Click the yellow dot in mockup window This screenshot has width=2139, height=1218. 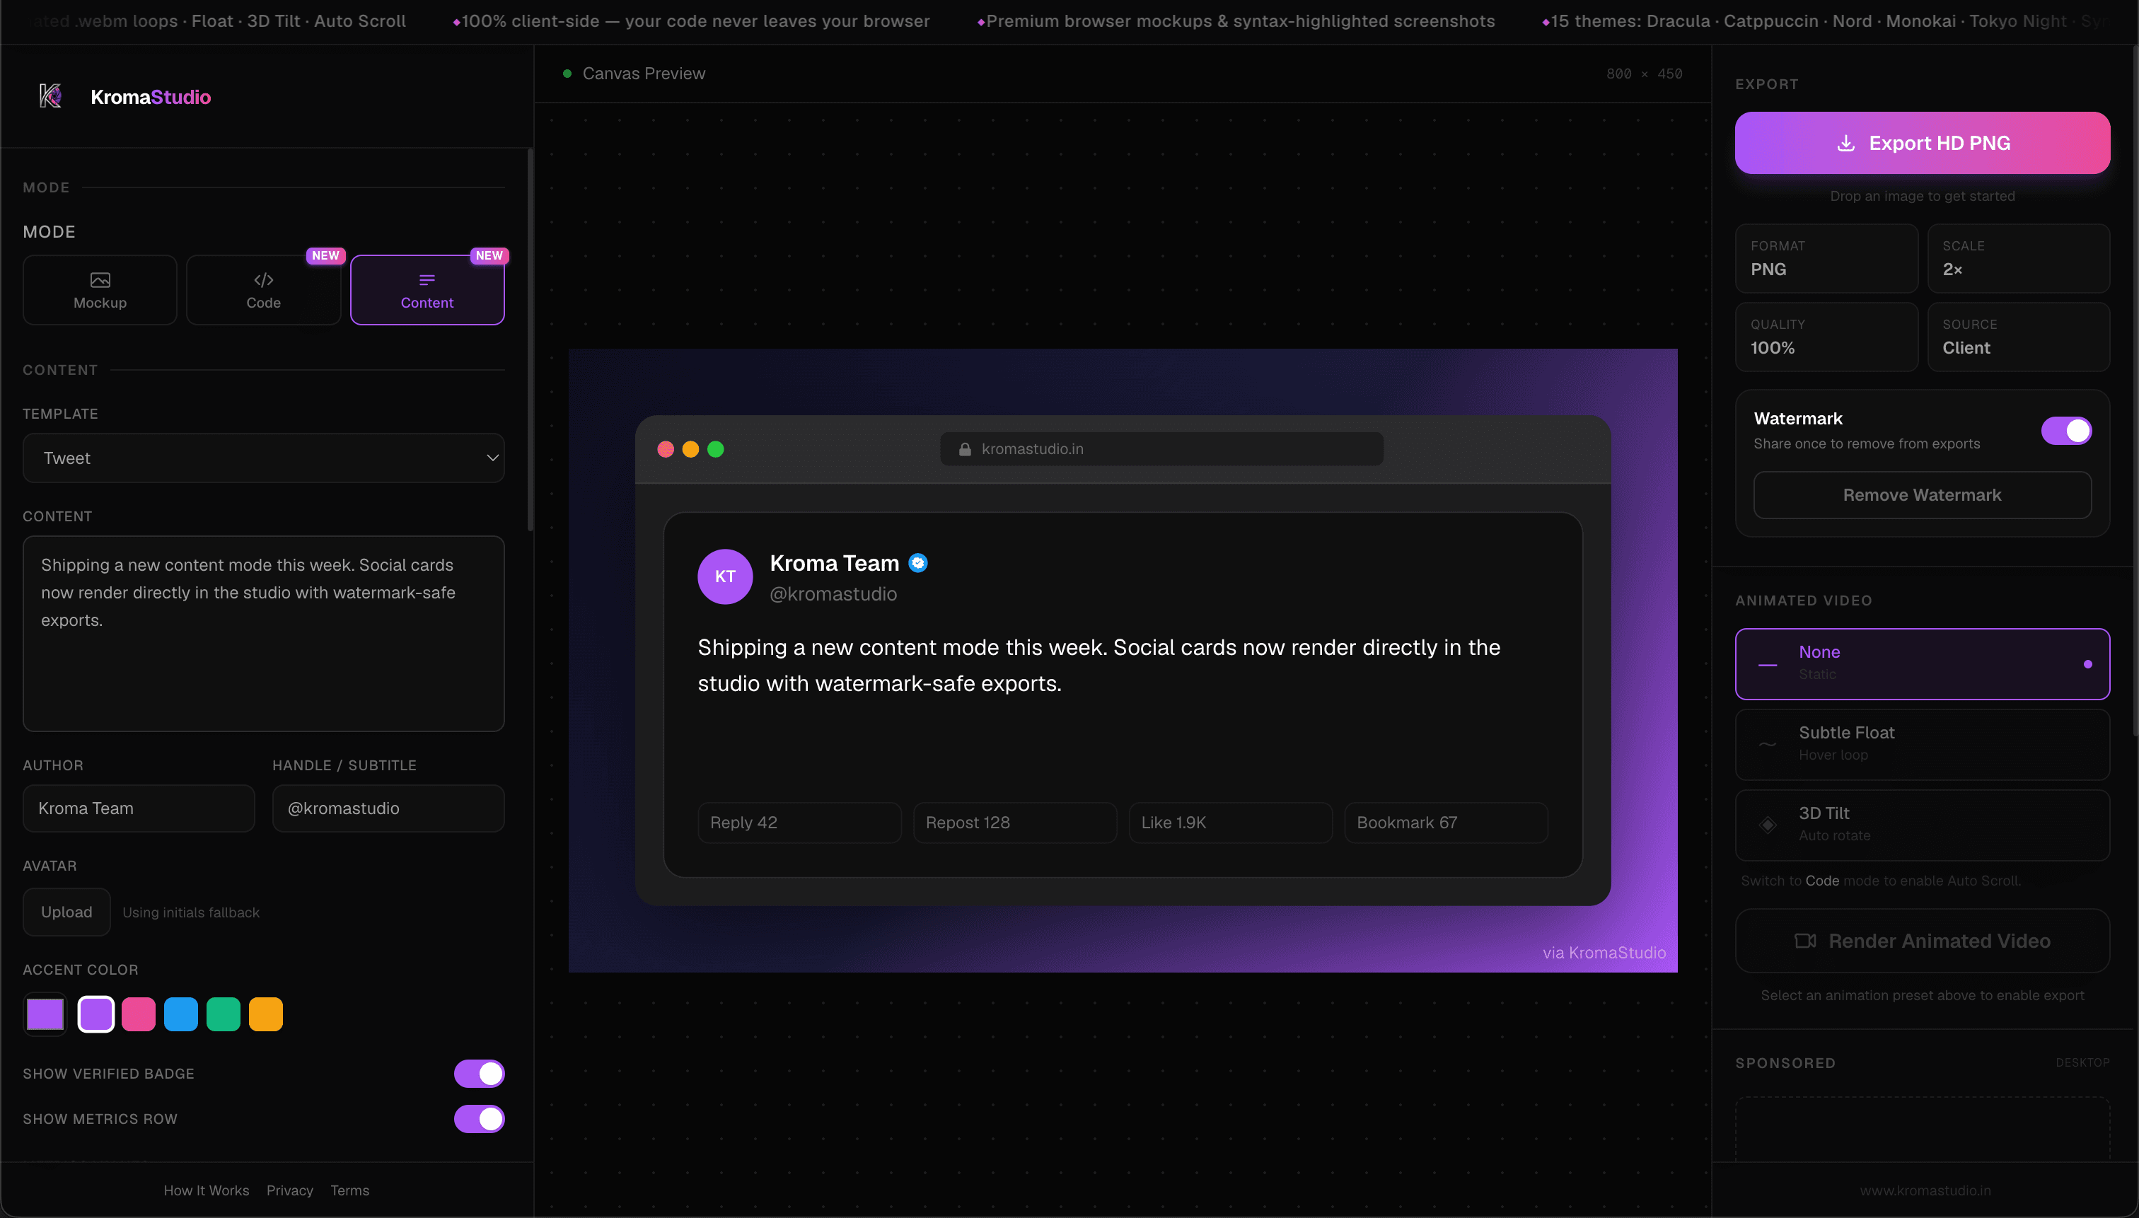[691, 449]
